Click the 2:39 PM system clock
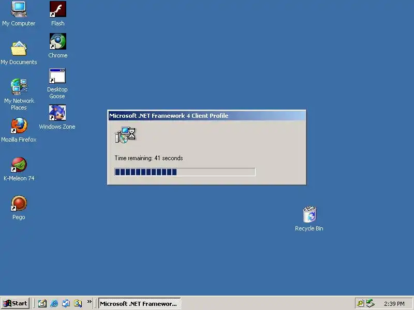Screen dimensions: 414x310 coord(394,304)
